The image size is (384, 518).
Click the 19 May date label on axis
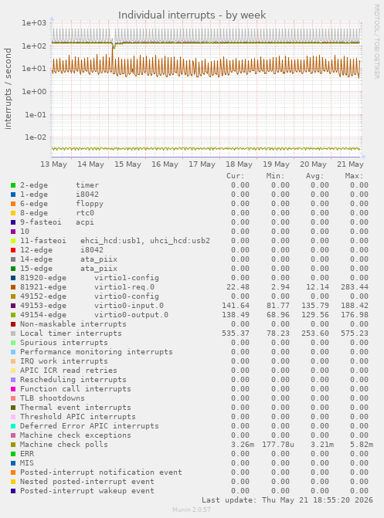[x=276, y=164]
